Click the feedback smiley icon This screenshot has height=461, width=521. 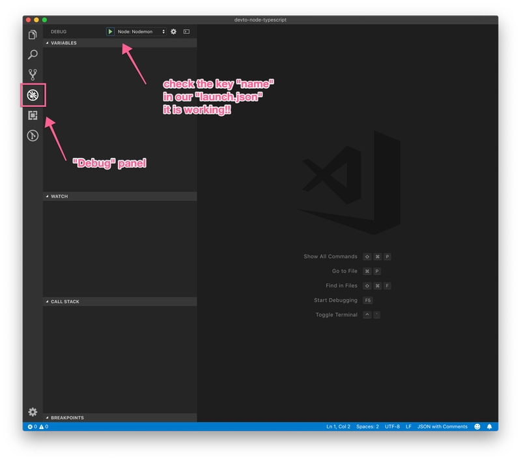click(477, 426)
